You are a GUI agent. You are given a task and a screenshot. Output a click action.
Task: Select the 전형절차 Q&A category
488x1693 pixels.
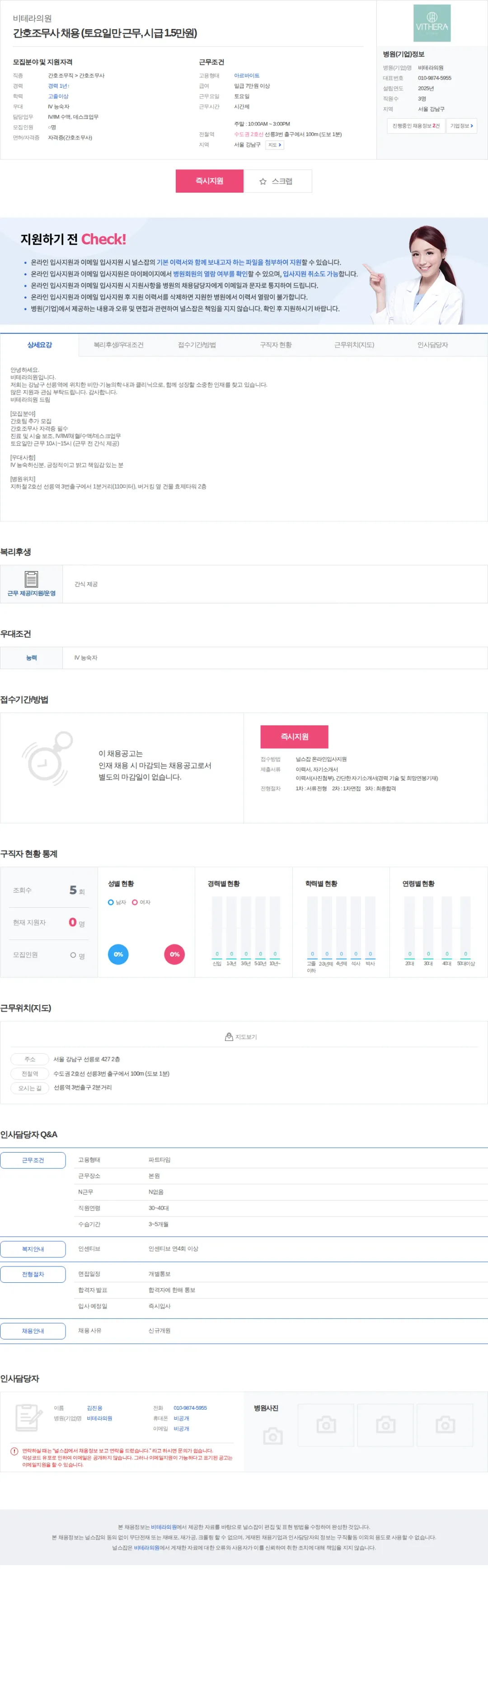click(x=33, y=1274)
